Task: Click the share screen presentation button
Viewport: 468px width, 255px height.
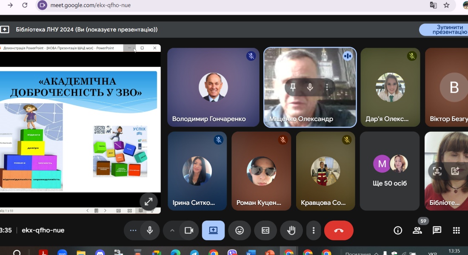Action: click(213, 230)
